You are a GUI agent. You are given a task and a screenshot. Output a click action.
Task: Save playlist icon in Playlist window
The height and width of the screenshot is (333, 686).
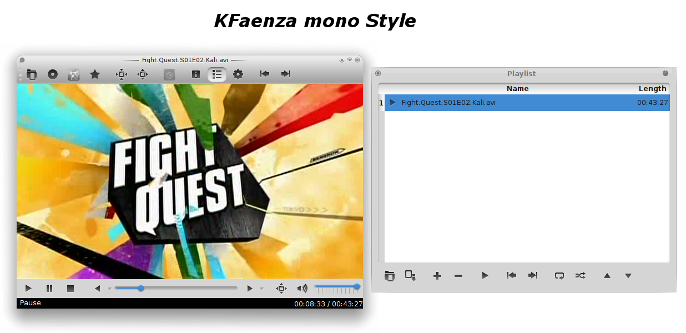pos(411,275)
